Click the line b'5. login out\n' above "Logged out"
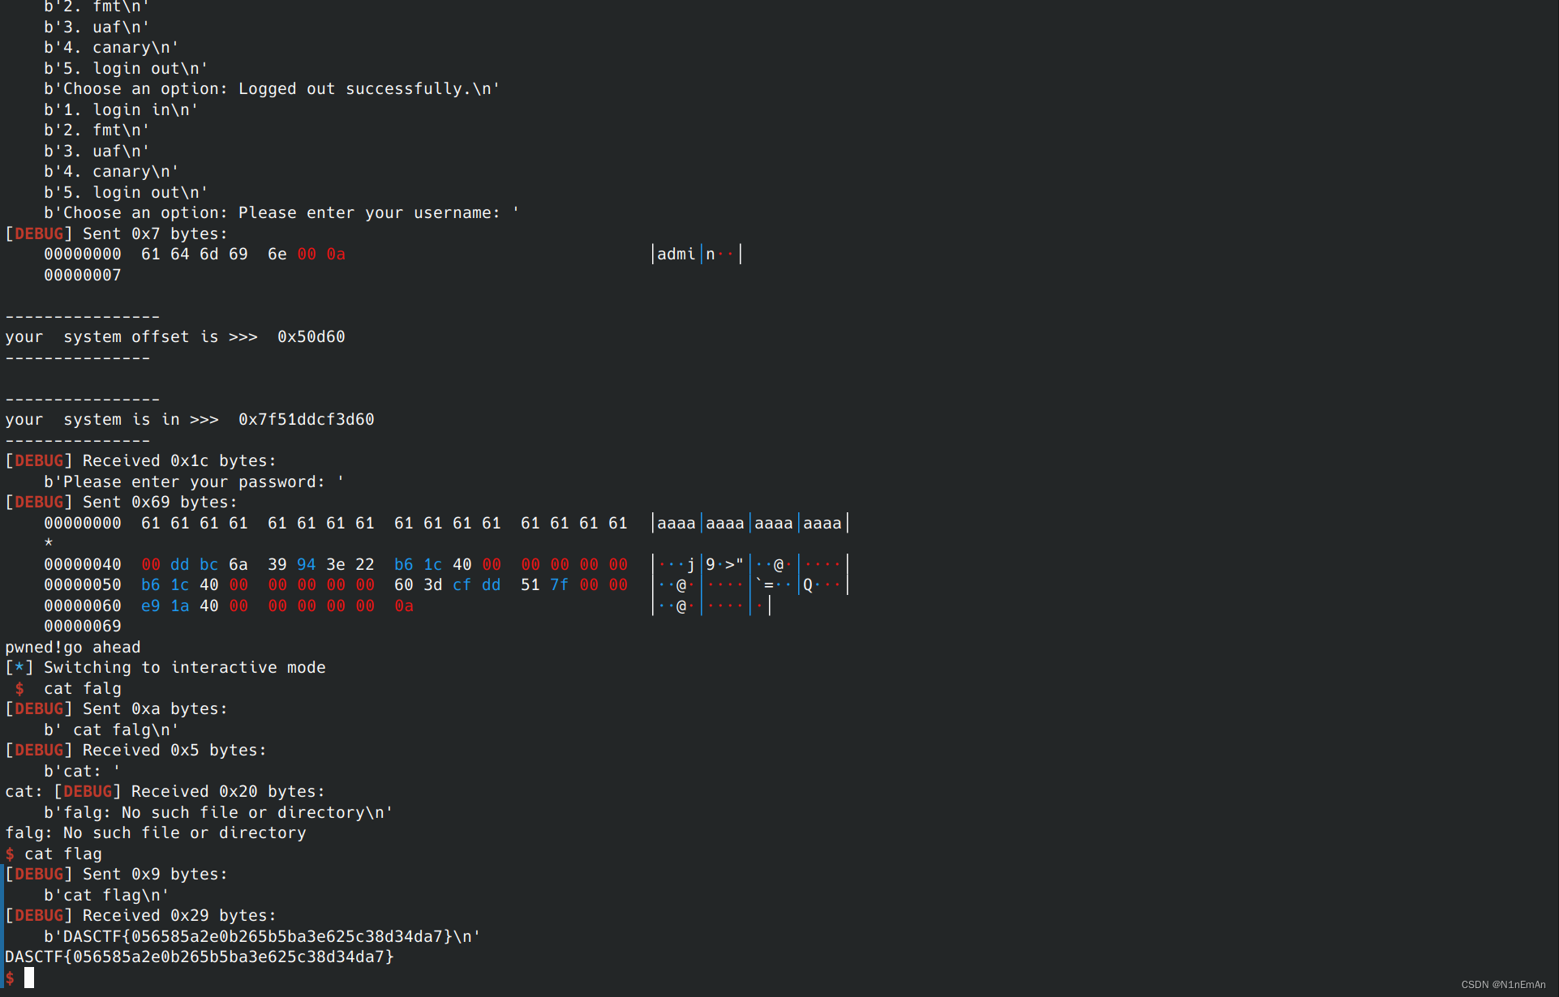The image size is (1559, 997). click(x=126, y=68)
